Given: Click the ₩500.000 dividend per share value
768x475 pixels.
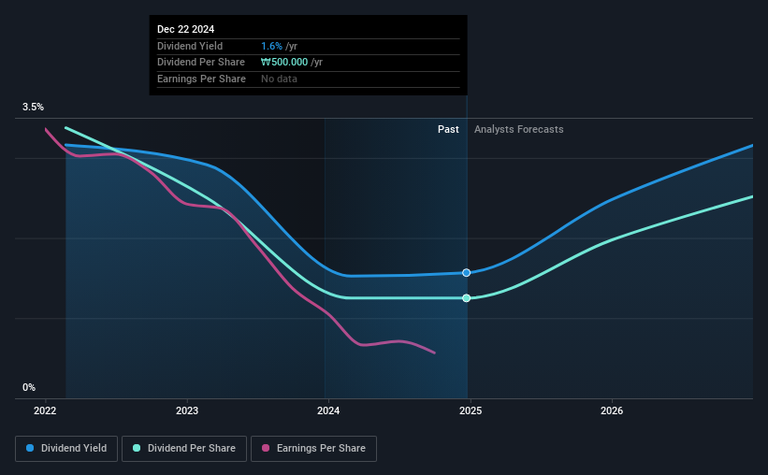Looking at the screenshot, I should point(284,63).
